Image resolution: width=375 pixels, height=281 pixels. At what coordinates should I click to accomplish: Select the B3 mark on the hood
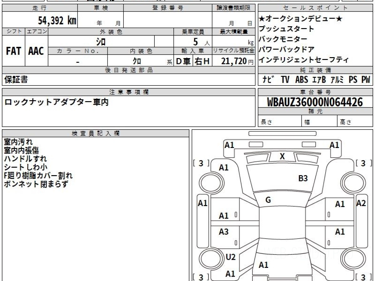[x=303, y=179]
